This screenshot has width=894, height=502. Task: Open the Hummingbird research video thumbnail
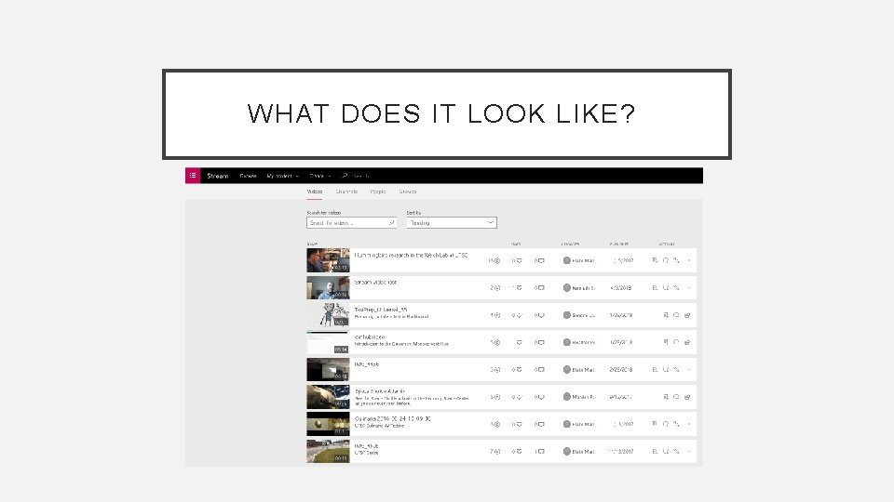point(328,260)
